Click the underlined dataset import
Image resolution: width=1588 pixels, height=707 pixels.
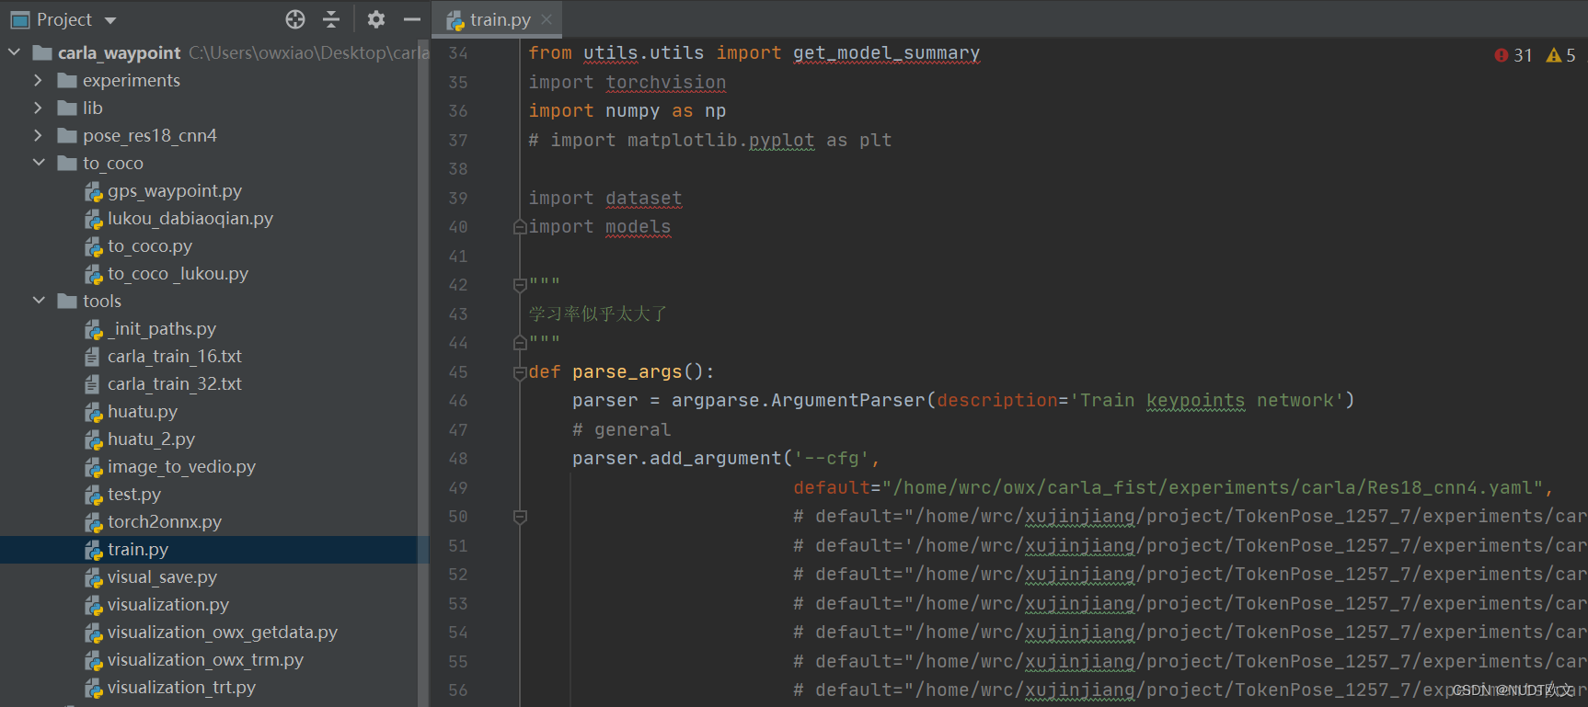(644, 199)
